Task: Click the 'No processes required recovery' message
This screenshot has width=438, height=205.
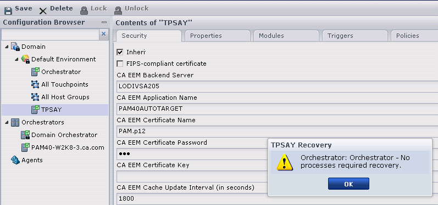Action: [x=355, y=162]
